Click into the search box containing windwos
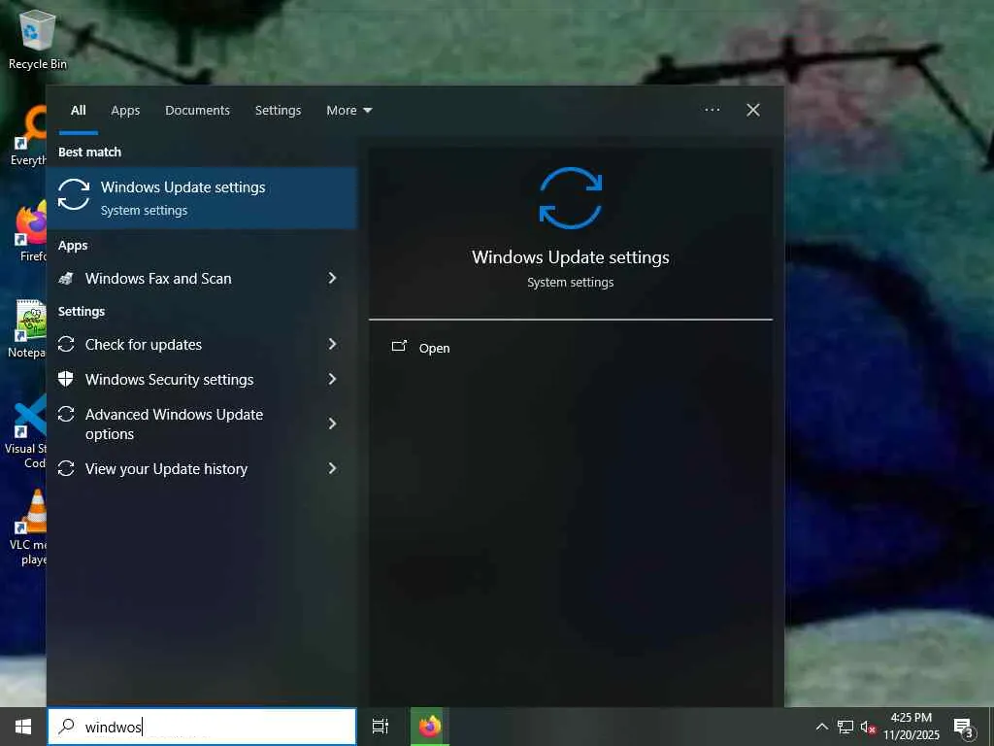The height and width of the screenshot is (746, 994). click(x=202, y=727)
